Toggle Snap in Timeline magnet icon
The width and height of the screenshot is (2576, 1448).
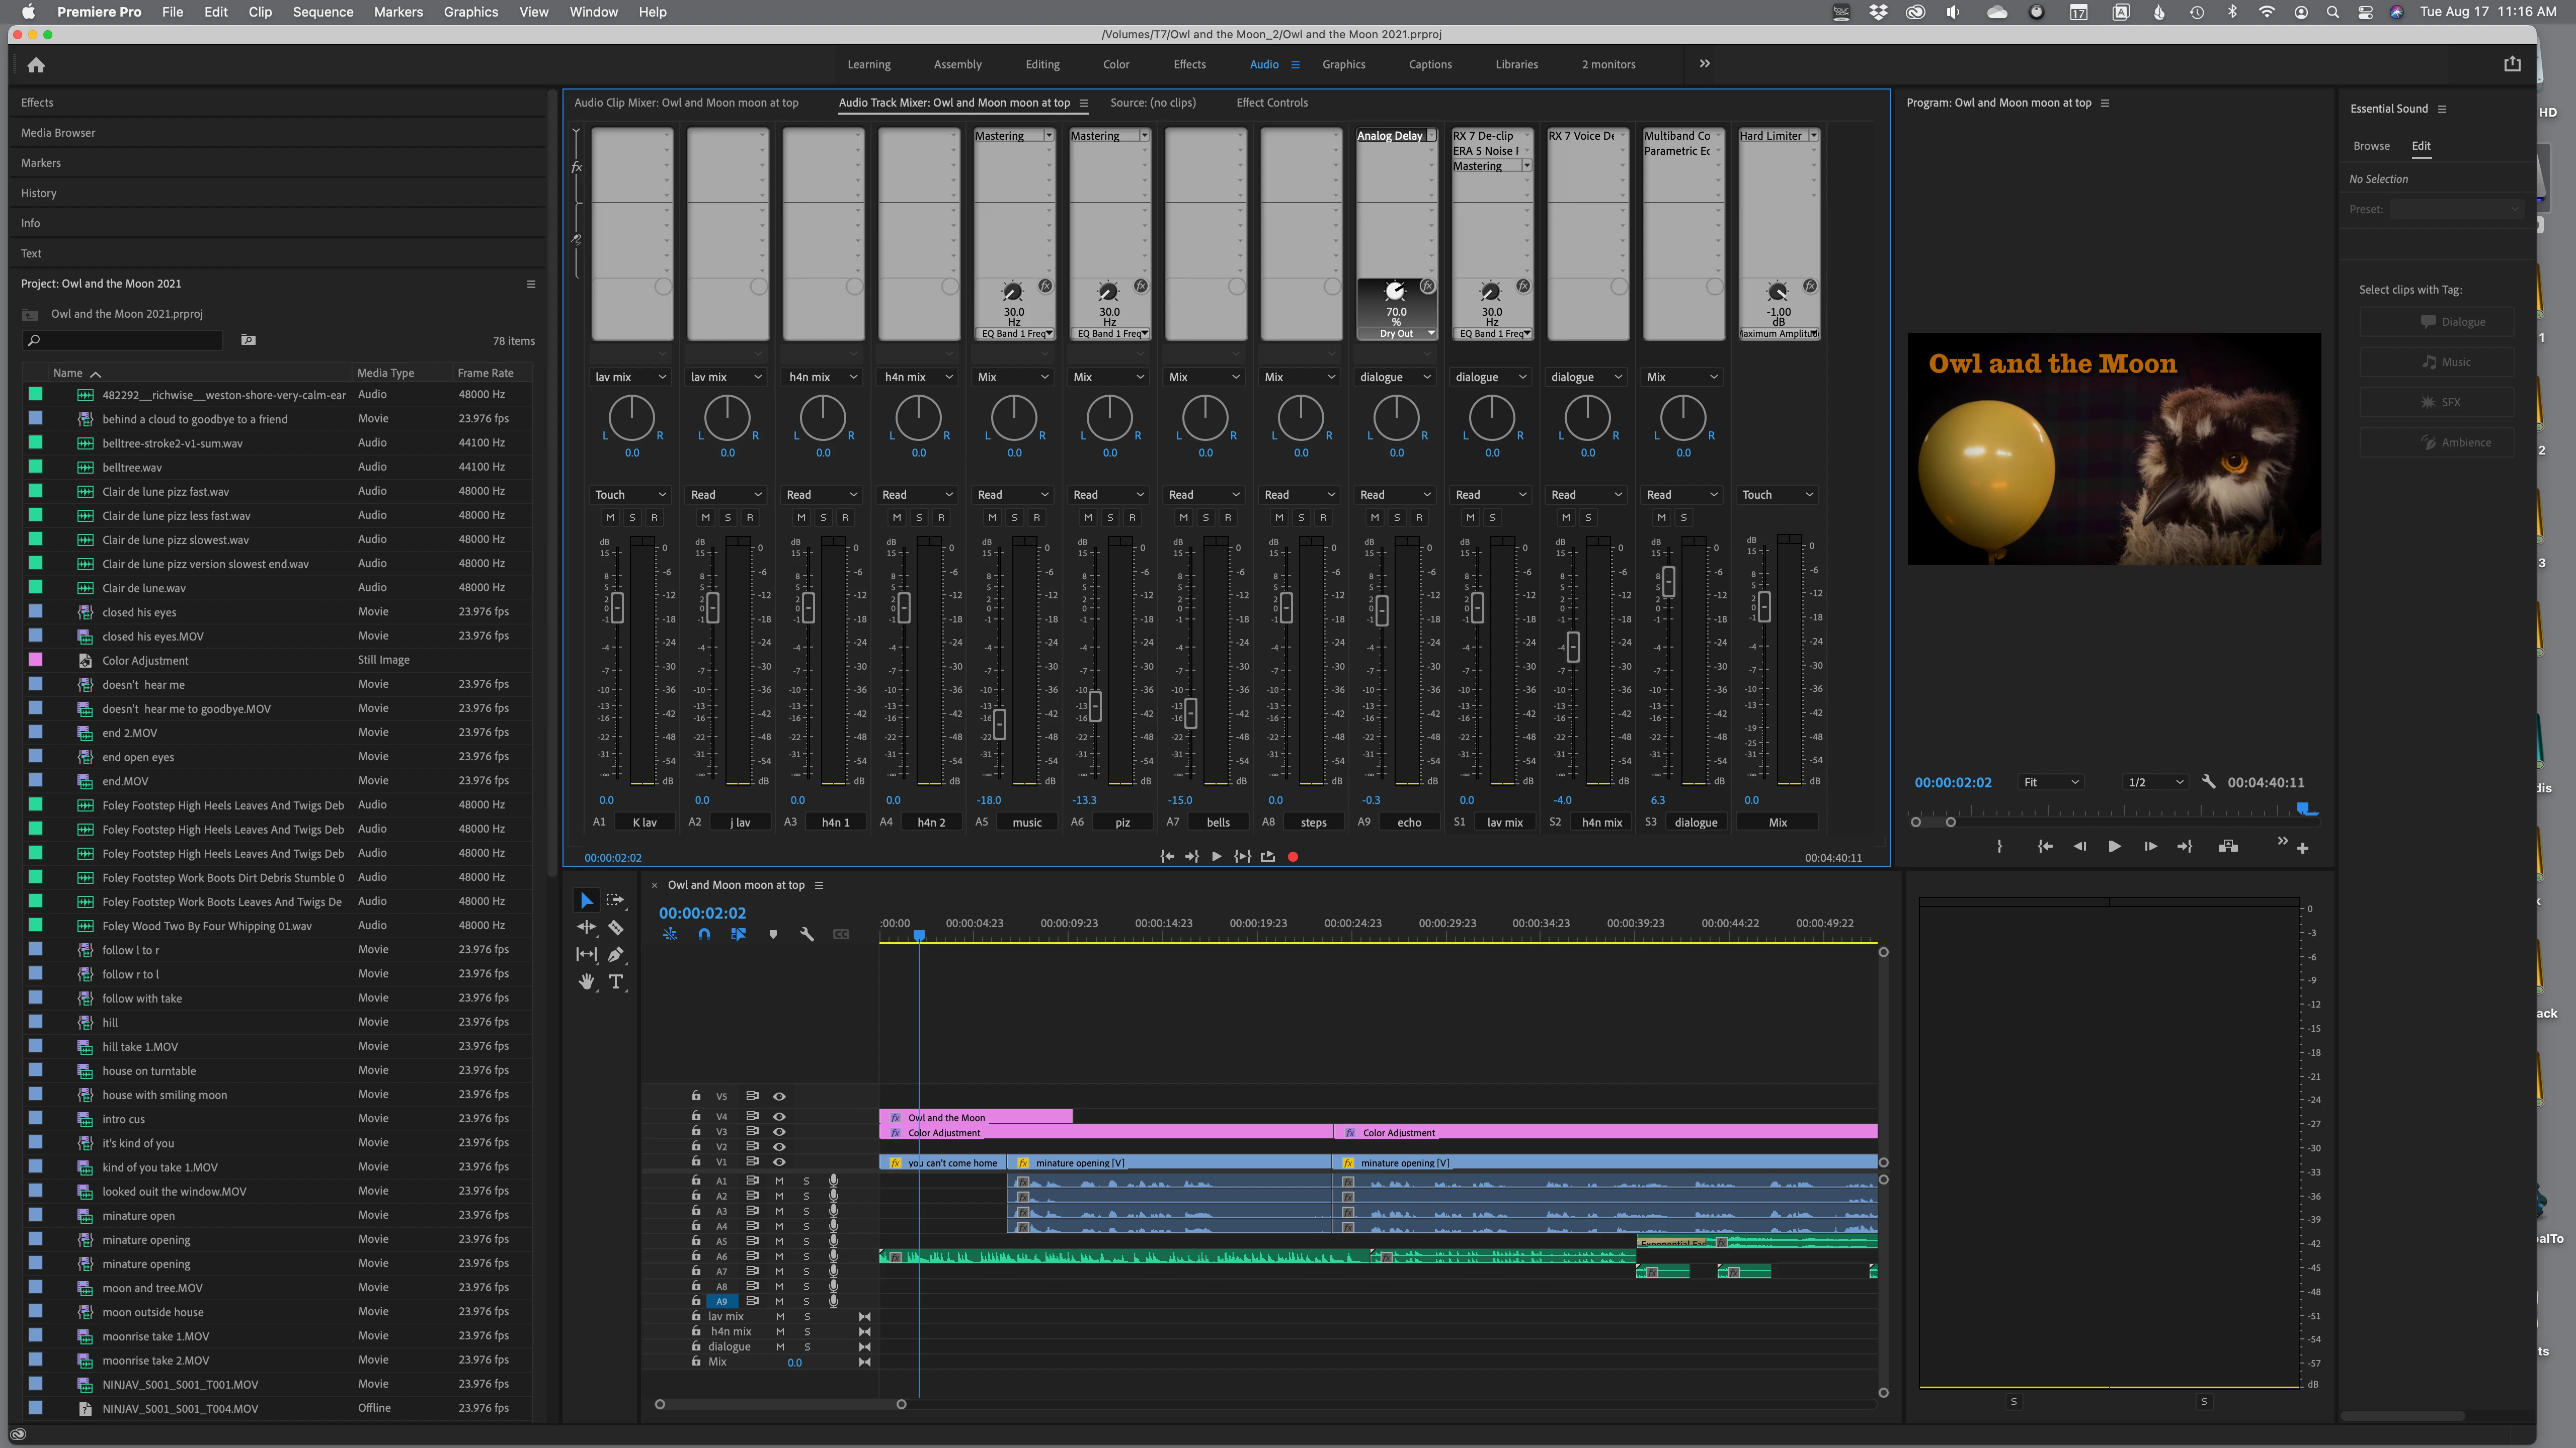704,934
